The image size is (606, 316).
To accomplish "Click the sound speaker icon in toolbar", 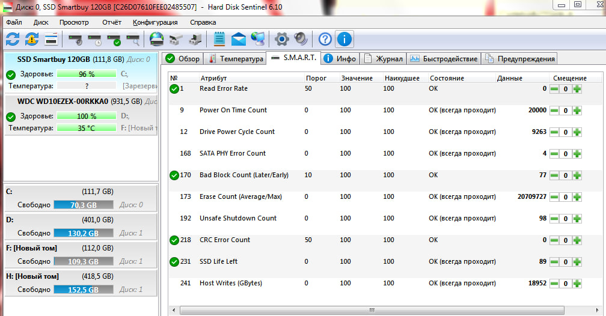I will click(301, 40).
